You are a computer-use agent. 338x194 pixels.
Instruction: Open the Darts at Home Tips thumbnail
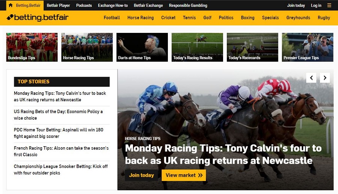(142, 47)
